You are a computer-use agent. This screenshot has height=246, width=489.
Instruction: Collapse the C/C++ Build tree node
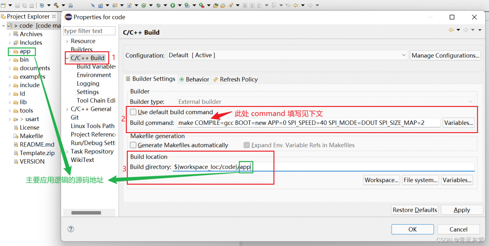[x=67, y=58]
